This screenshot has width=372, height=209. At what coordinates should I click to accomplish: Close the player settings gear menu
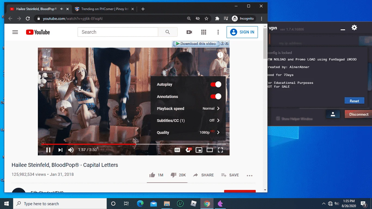(188, 150)
